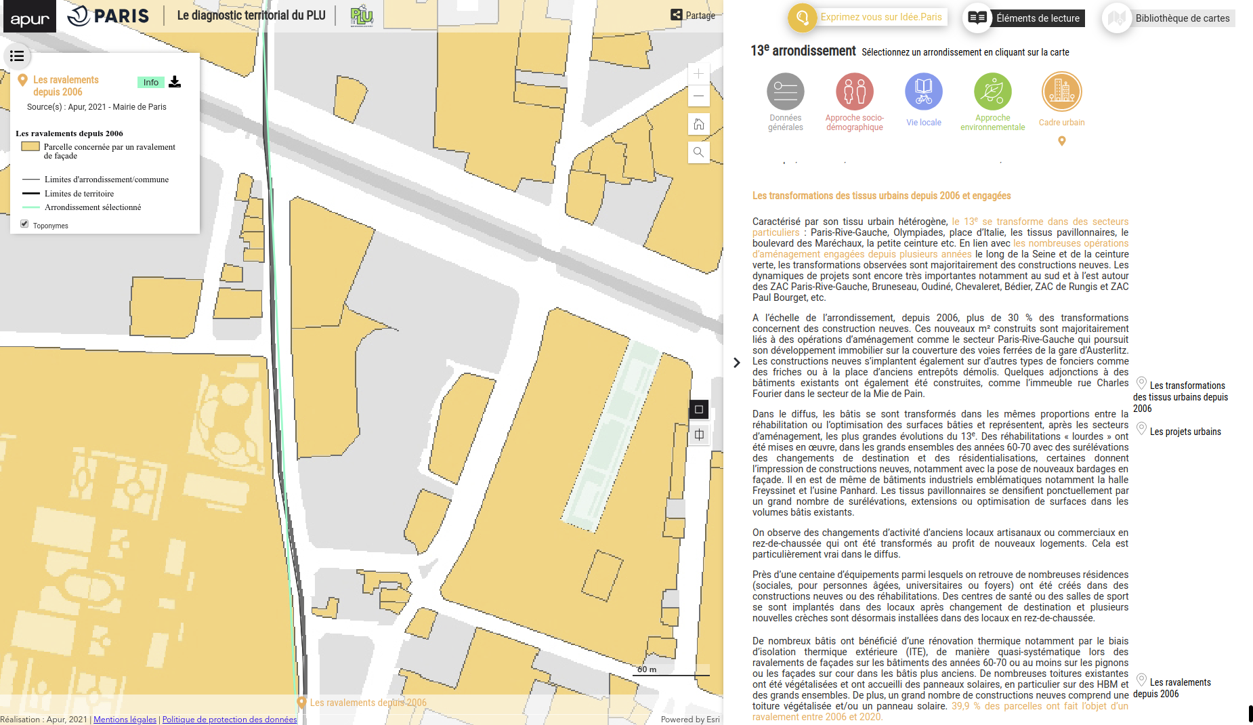Zoom out of the map
The width and height of the screenshot is (1253, 725).
[x=698, y=96]
